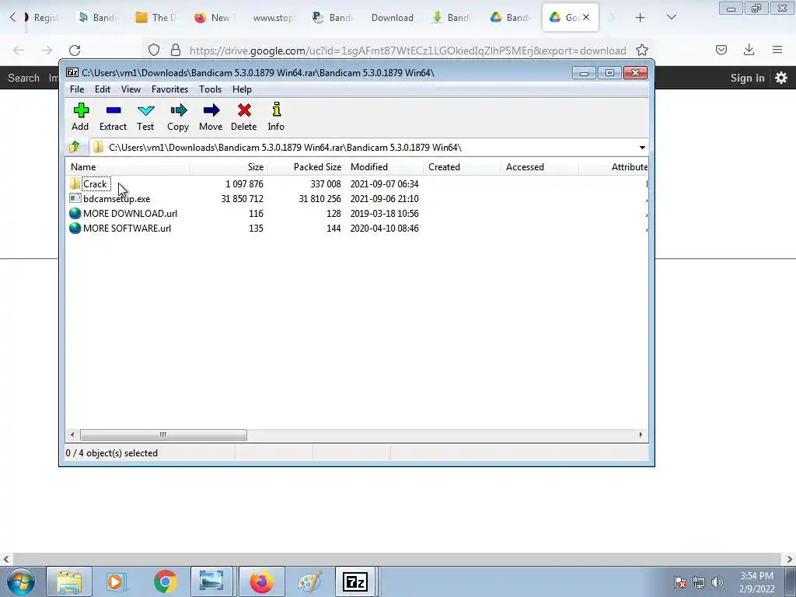The width and height of the screenshot is (796, 597).
Task: Launch Chrome from the taskbar
Action: (x=165, y=581)
